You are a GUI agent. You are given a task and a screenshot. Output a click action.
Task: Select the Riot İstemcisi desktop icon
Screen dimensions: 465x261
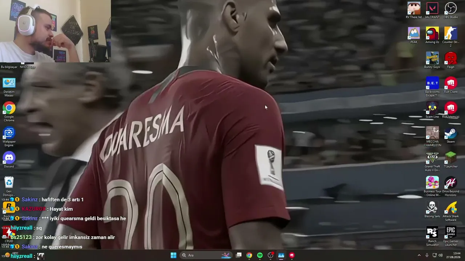coord(451,110)
